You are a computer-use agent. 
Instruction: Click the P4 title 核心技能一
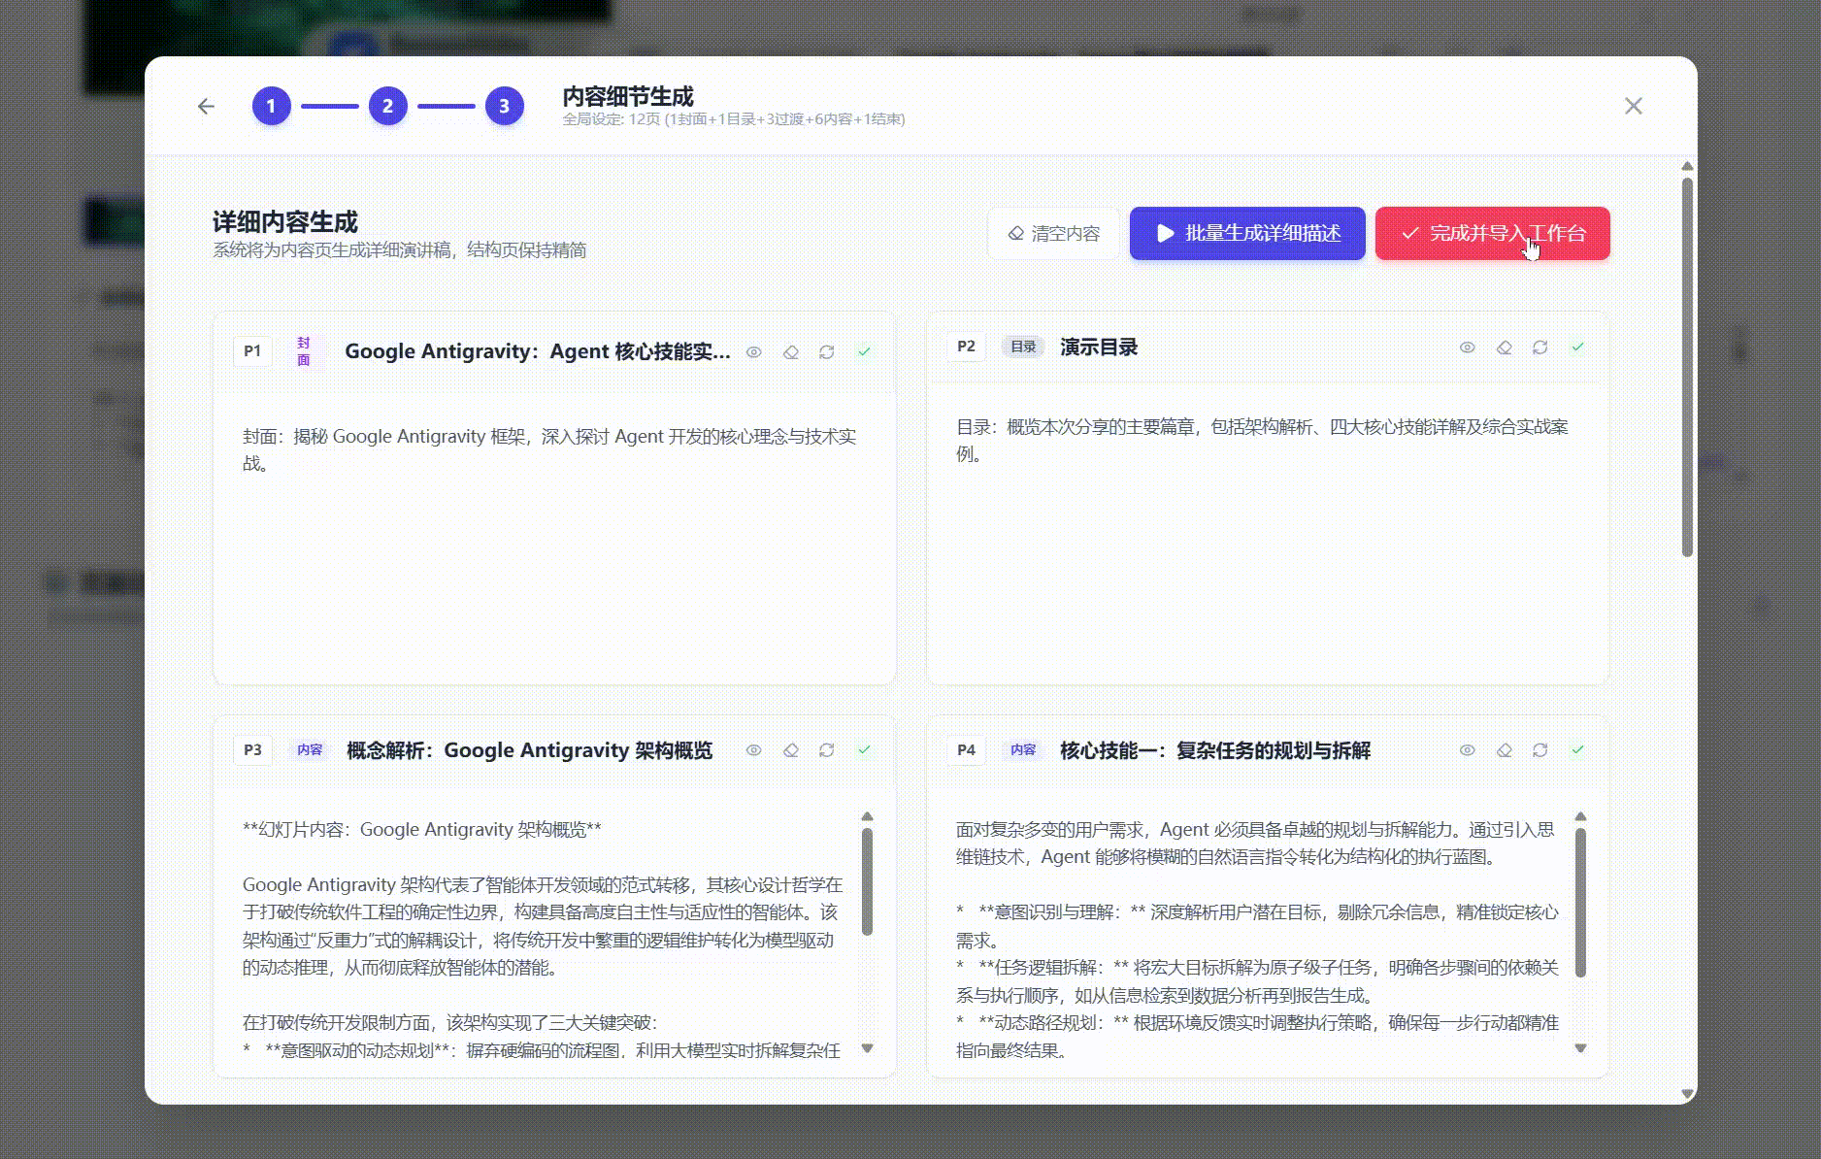tap(1215, 750)
